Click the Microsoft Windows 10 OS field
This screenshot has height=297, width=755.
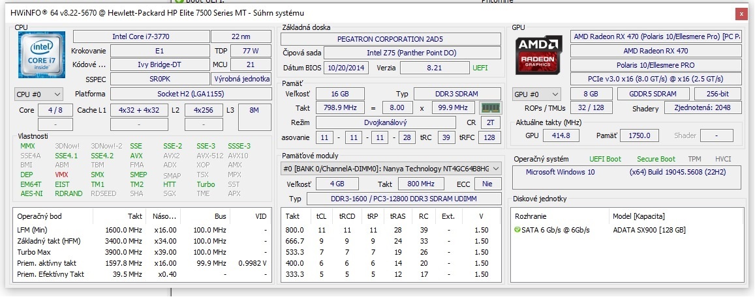coord(627,177)
